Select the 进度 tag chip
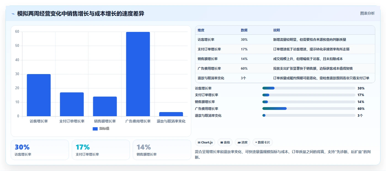 pos(243,142)
